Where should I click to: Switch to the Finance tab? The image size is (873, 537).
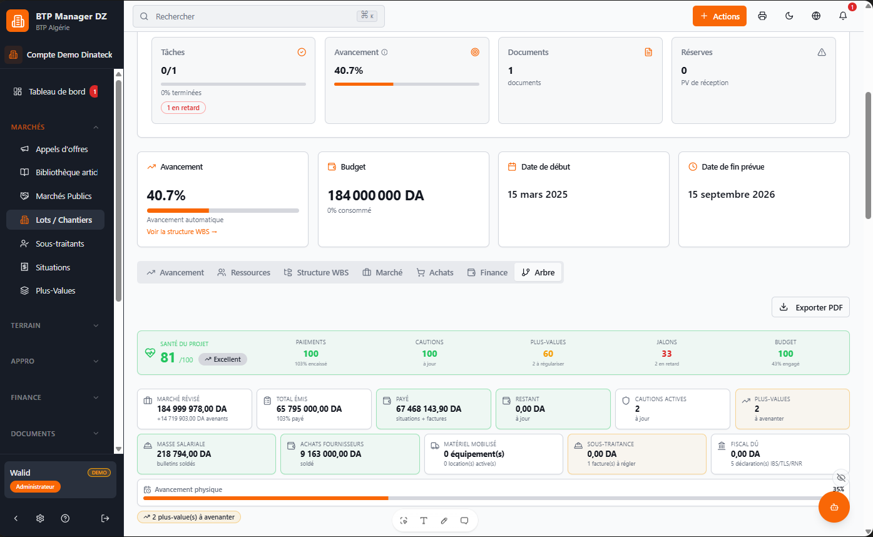(x=488, y=272)
